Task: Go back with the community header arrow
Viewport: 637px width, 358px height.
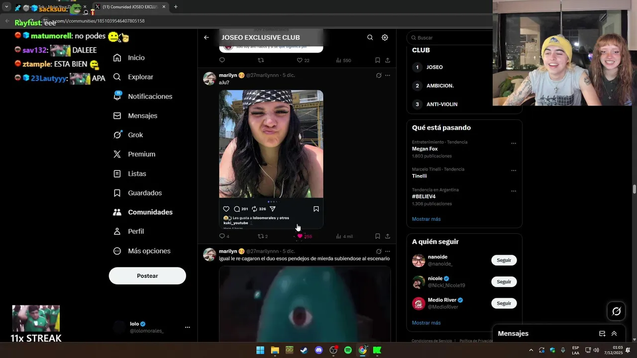Action: point(207,37)
